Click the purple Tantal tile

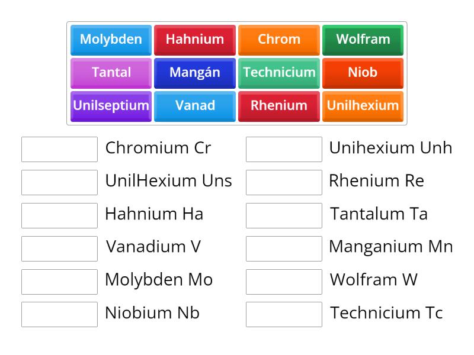click(111, 73)
